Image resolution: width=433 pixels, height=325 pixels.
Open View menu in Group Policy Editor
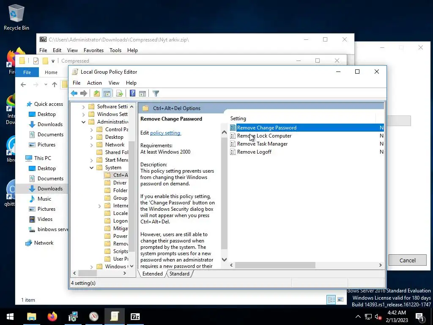(x=114, y=83)
